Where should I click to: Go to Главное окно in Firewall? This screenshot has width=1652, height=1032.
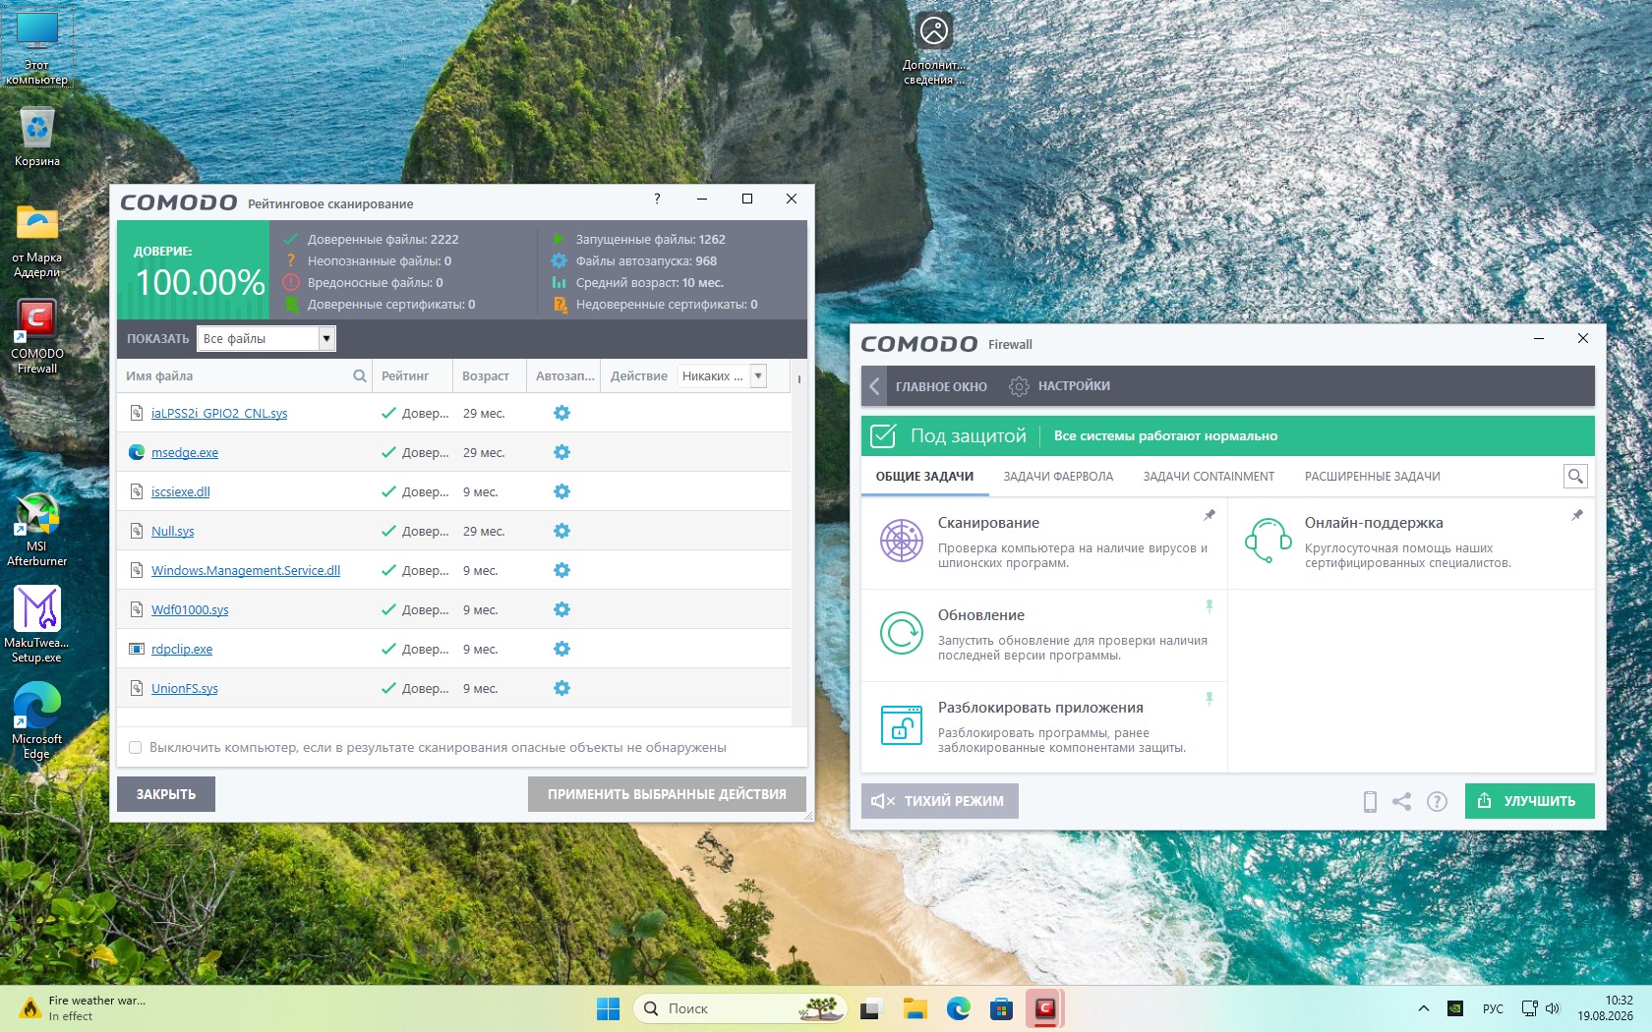[x=941, y=386]
